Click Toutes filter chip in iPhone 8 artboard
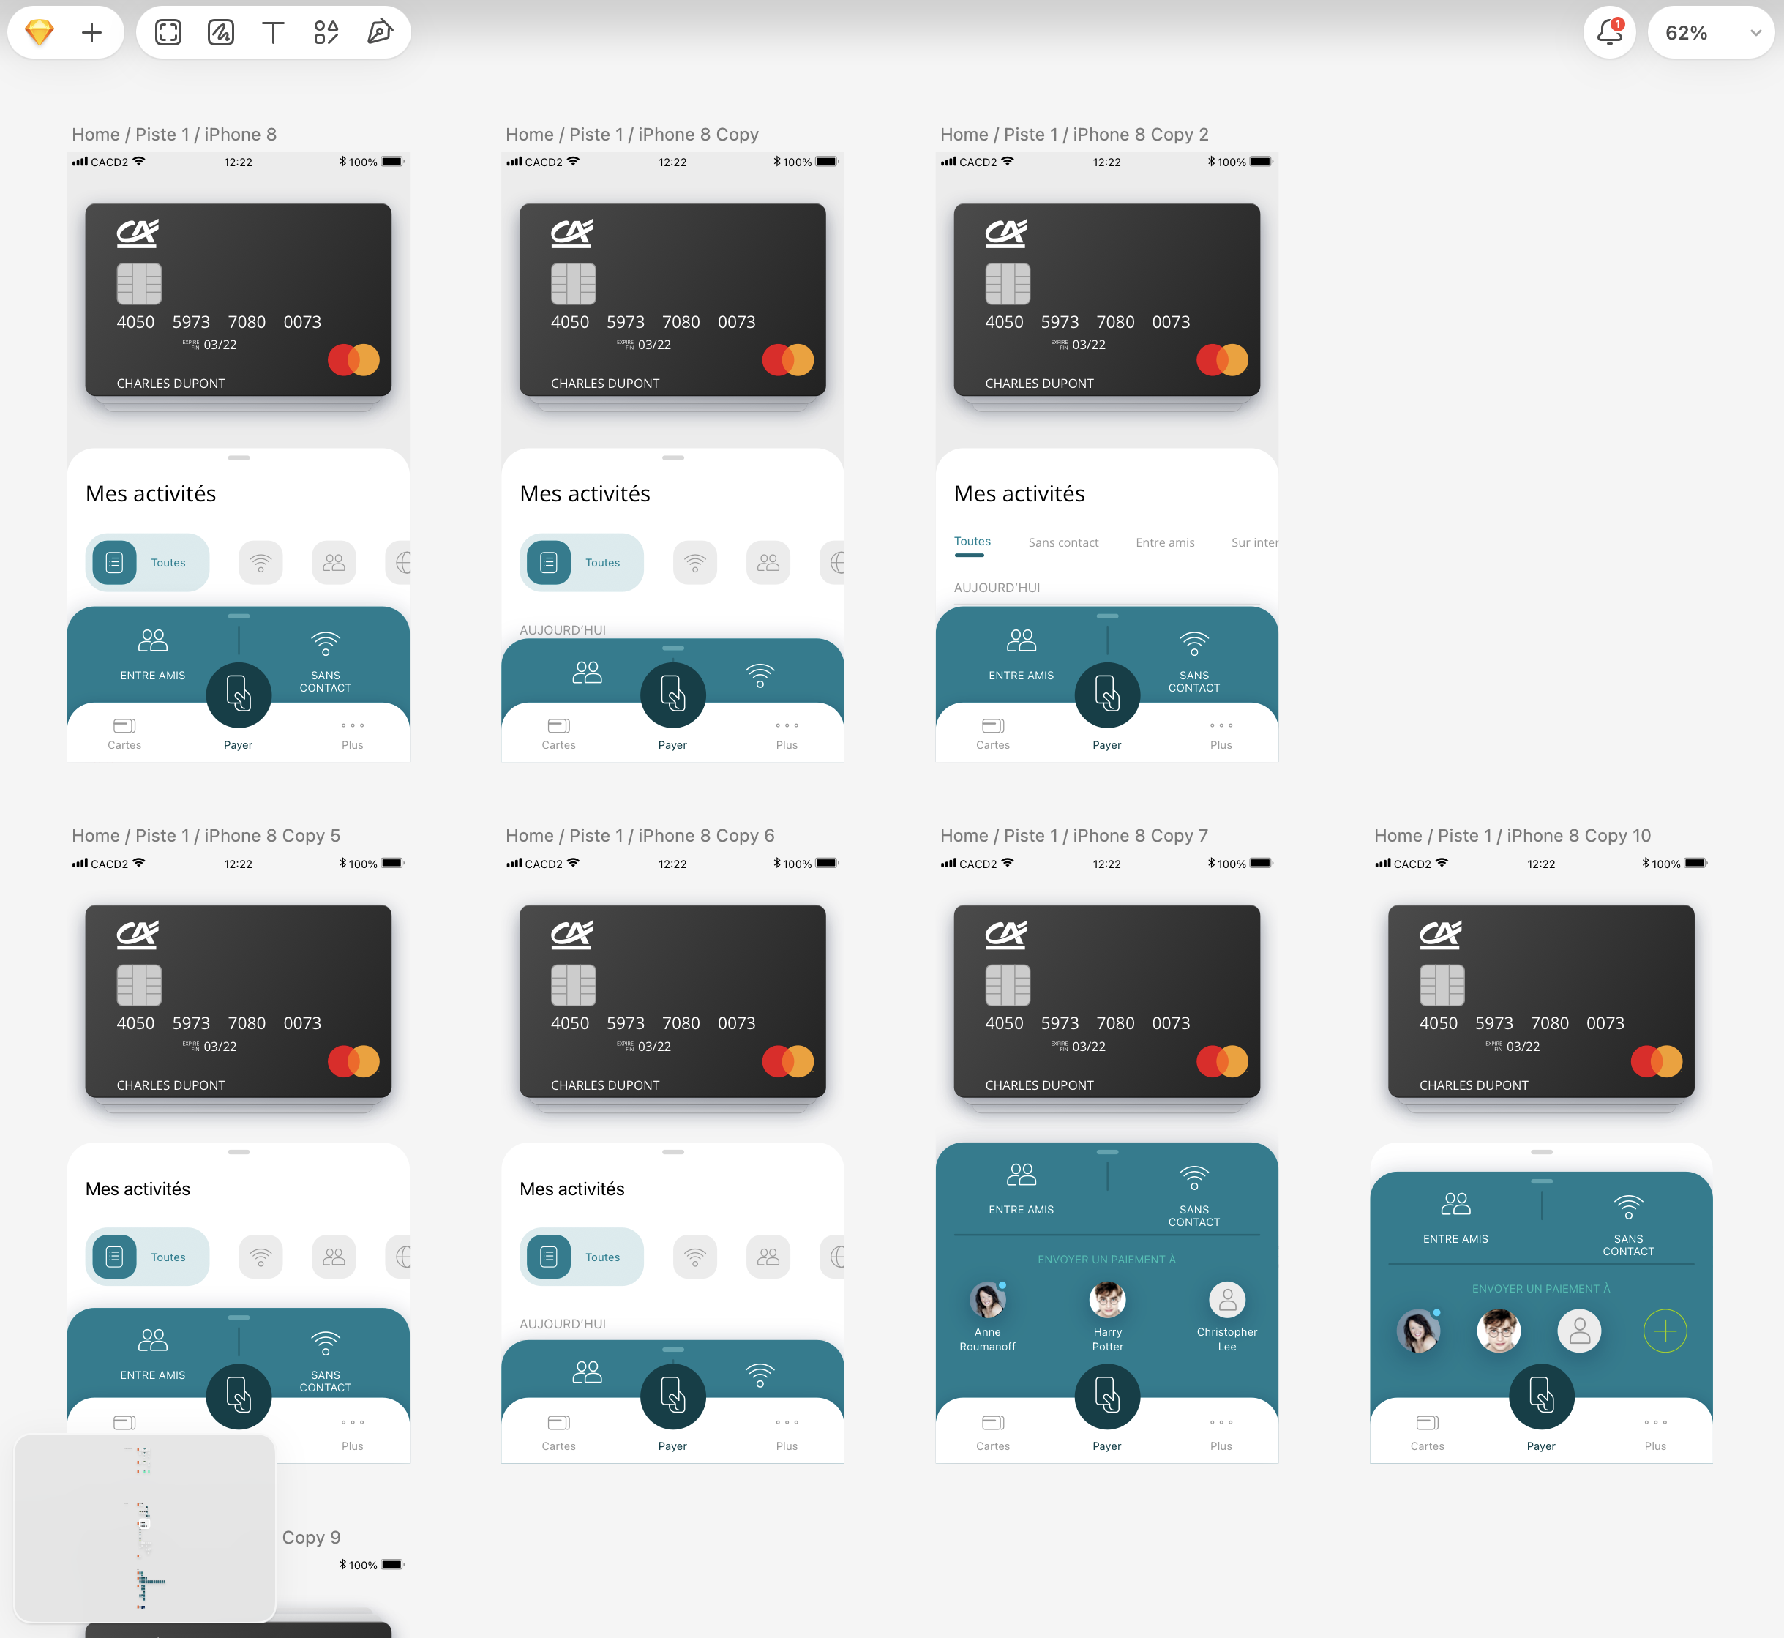 pyautogui.click(x=147, y=562)
